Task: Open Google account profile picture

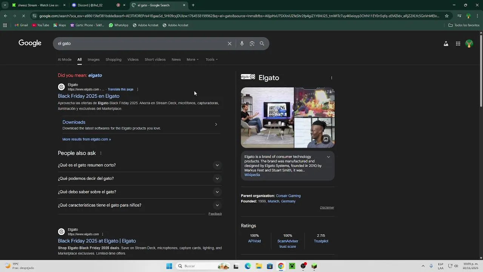Action: (x=469, y=43)
